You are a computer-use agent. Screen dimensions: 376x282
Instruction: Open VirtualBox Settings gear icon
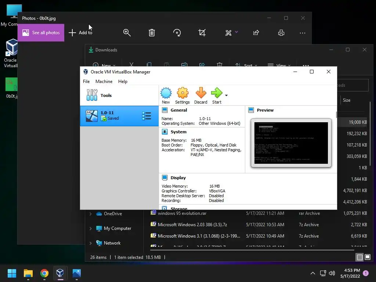[x=182, y=95]
